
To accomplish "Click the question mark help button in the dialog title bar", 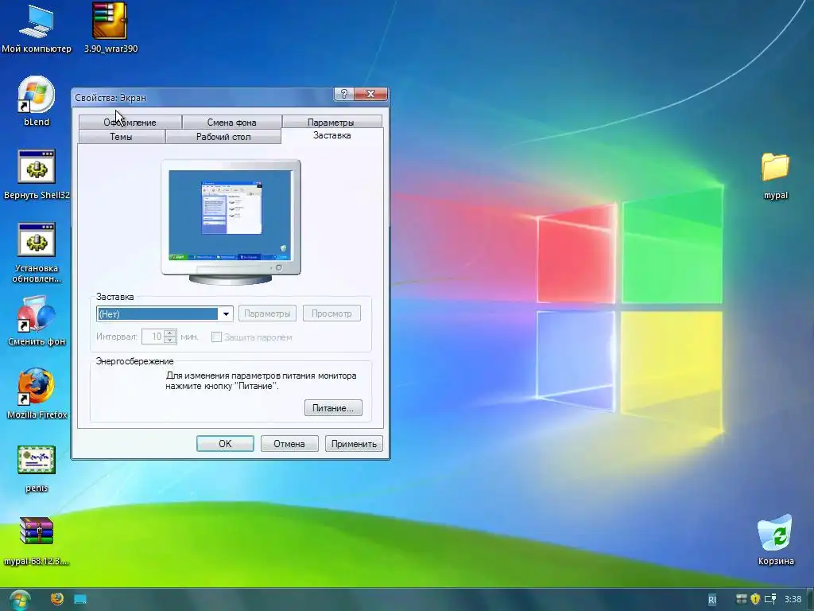I will (x=344, y=94).
